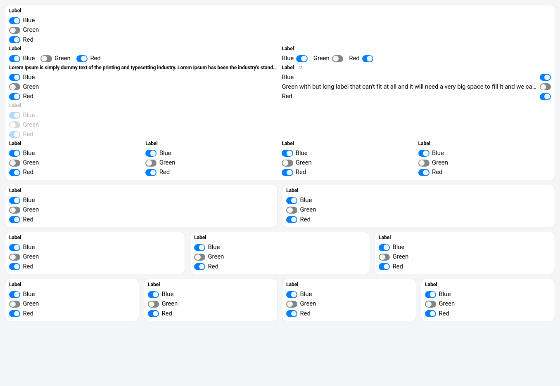Click the long truncated 'Green with but long label' text
The height and width of the screenshot is (386, 560).
point(409,87)
